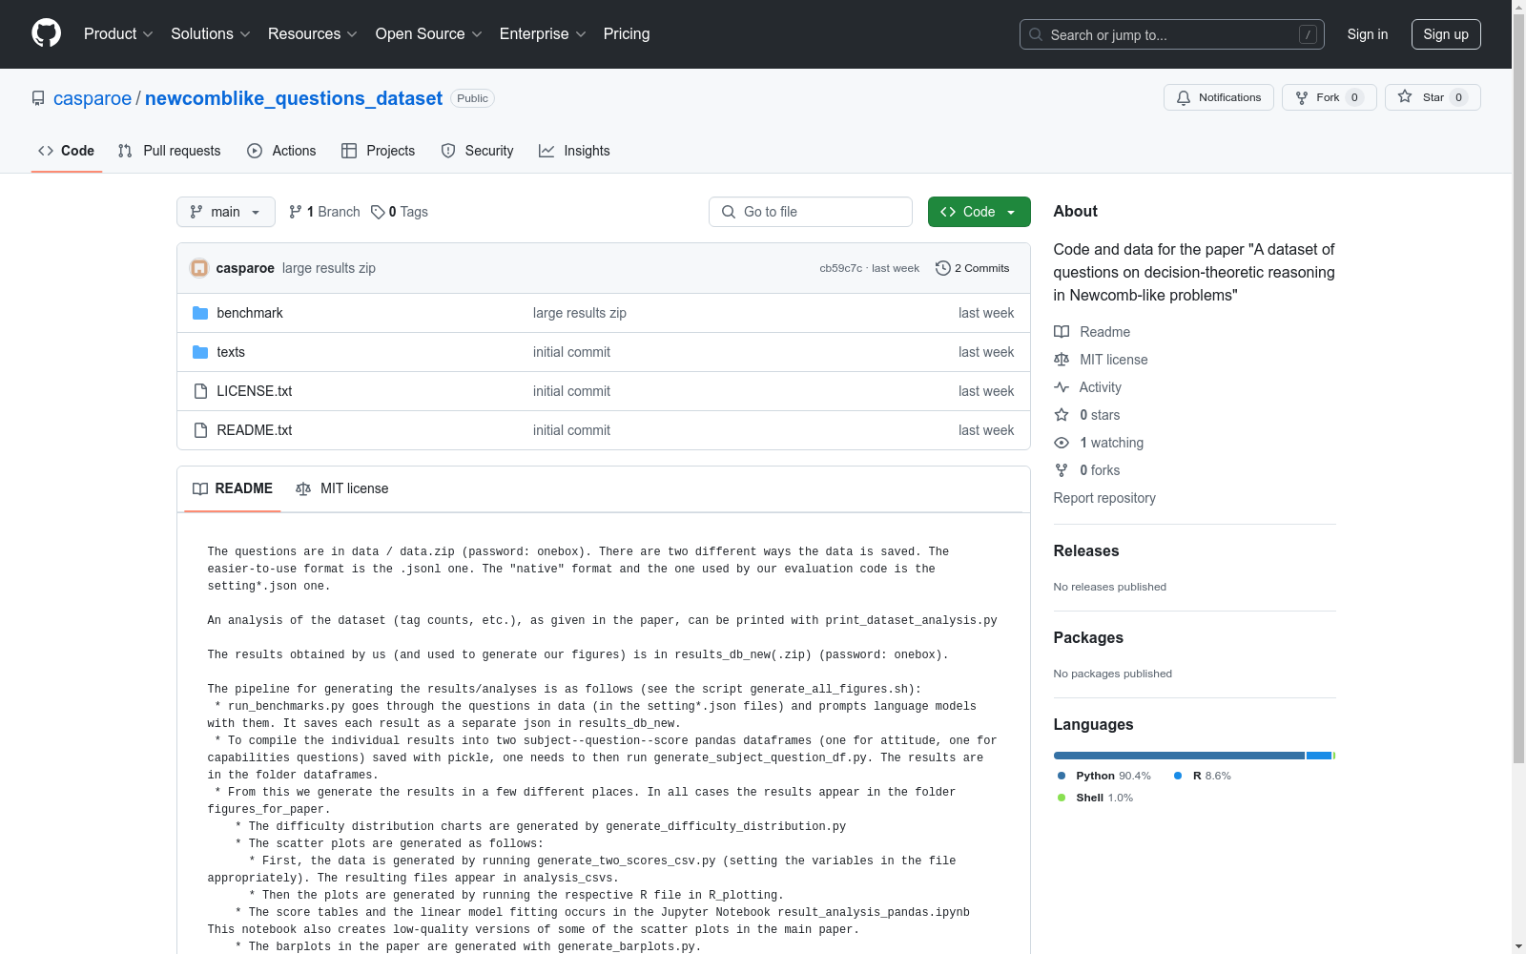1526x954 pixels.
Task: Open the Actions tab
Action: point(281,151)
